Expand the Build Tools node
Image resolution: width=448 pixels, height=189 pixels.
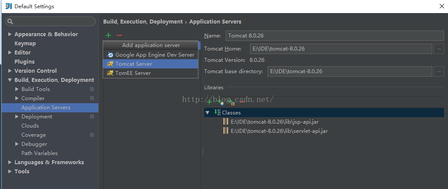(17, 89)
